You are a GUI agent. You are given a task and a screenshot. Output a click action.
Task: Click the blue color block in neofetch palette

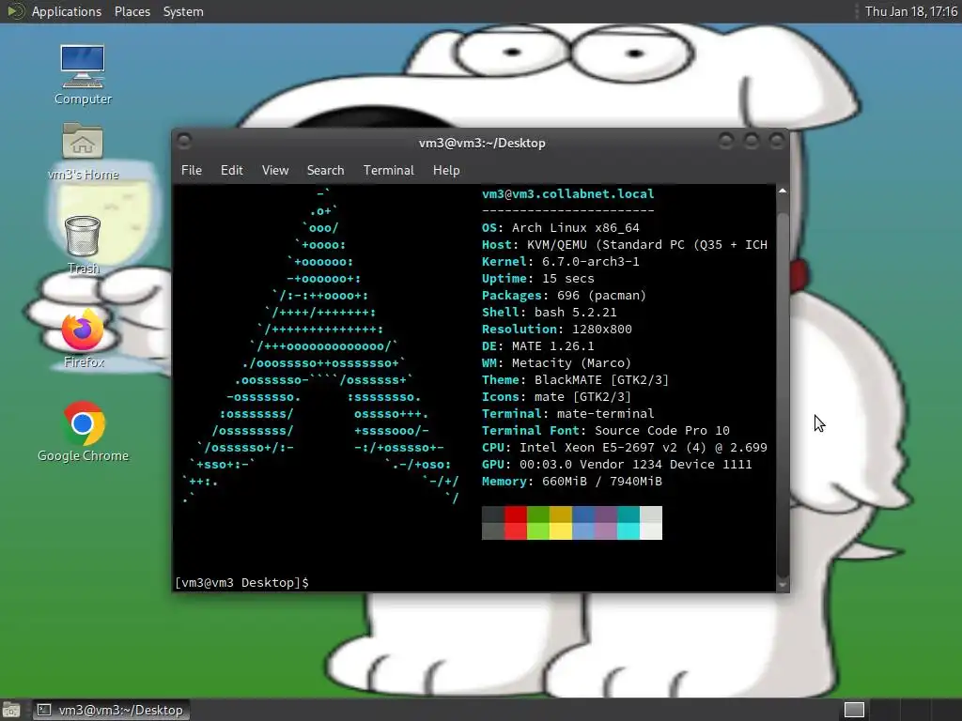(583, 523)
